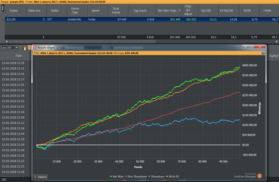Click the 250 hand count in status bar

pos(4,180)
